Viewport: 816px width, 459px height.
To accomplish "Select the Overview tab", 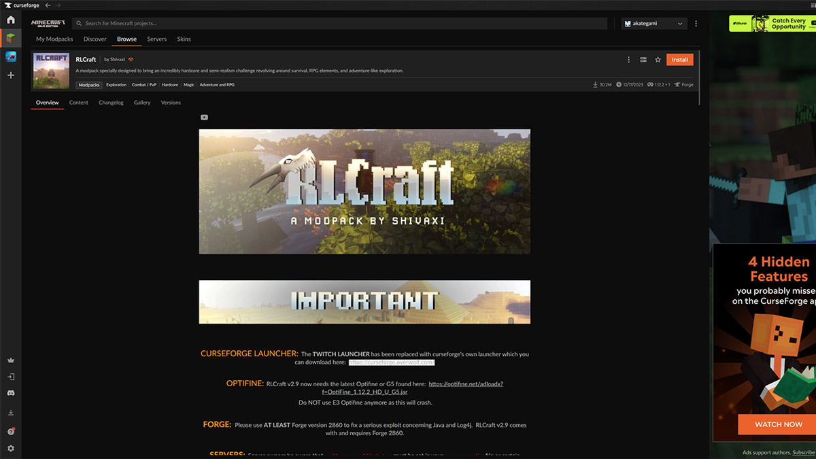I will 48,103.
